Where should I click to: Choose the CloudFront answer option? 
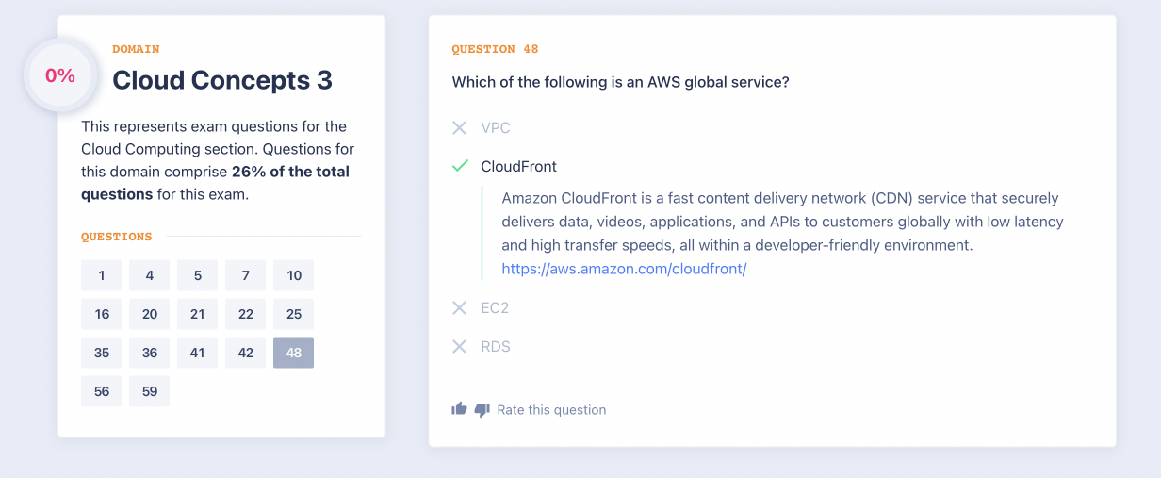click(518, 166)
